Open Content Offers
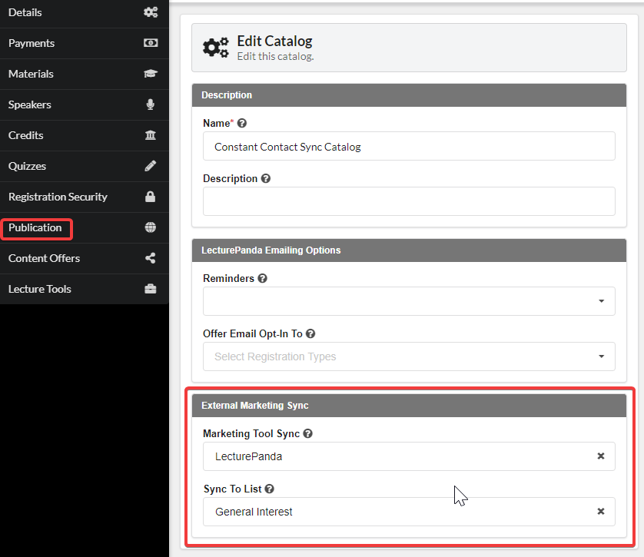 pyautogui.click(x=85, y=259)
